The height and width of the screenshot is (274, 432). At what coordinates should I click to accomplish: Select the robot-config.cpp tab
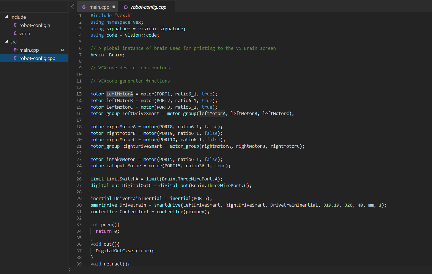point(147,7)
